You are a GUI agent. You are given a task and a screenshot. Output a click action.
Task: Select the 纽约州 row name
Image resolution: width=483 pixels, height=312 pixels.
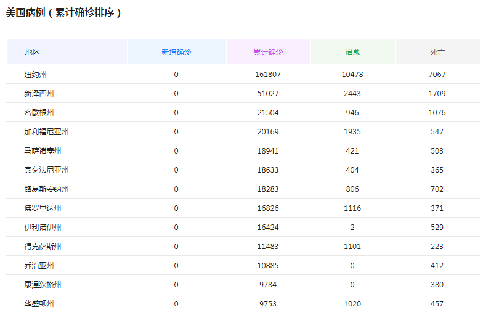point(36,74)
